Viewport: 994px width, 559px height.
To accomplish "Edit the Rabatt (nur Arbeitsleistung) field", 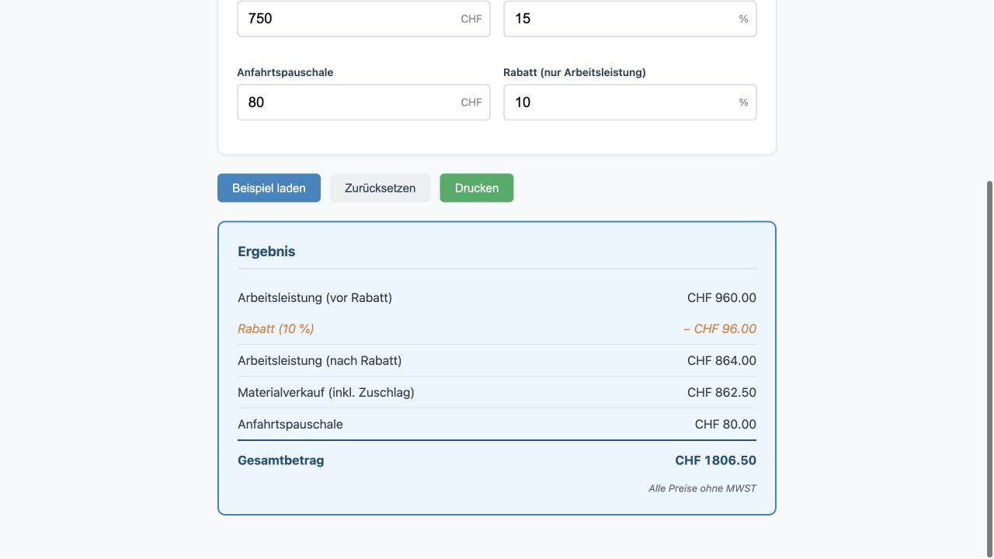I will pyautogui.click(x=630, y=102).
